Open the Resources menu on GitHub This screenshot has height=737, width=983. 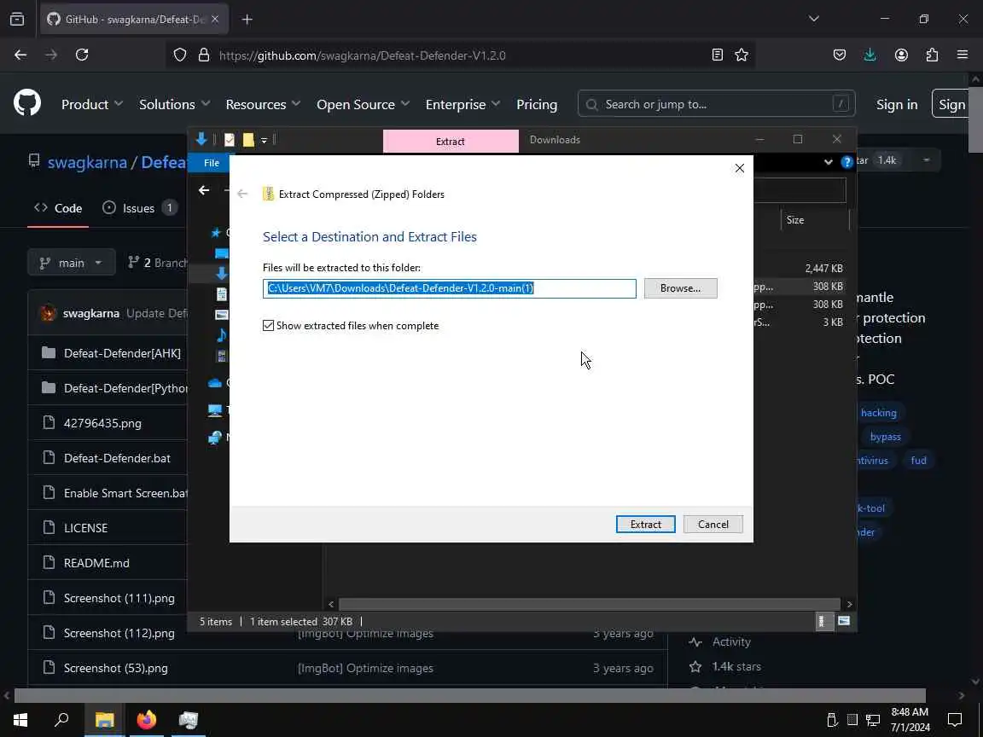click(x=263, y=105)
